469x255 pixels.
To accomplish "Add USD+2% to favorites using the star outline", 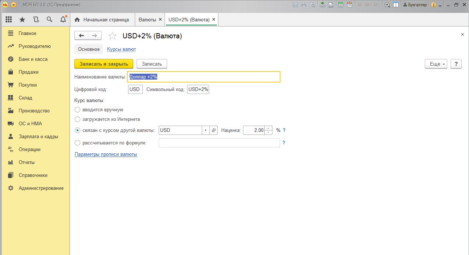I will click(x=112, y=36).
